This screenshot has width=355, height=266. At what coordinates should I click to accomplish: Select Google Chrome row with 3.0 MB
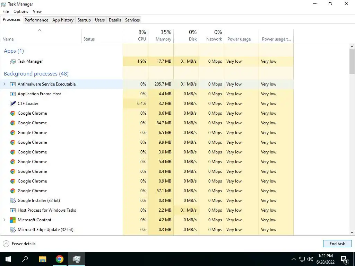147,152
